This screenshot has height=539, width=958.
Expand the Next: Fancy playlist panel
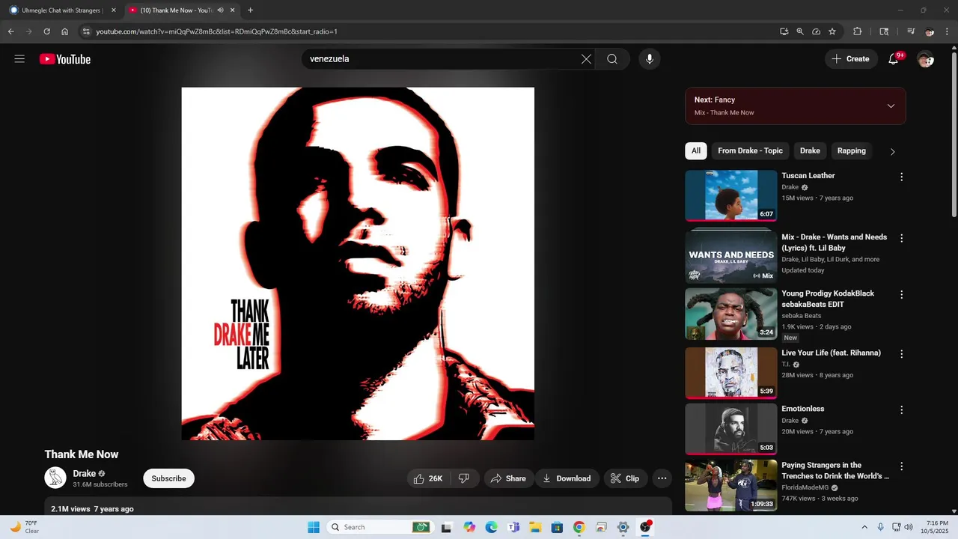coord(891,106)
